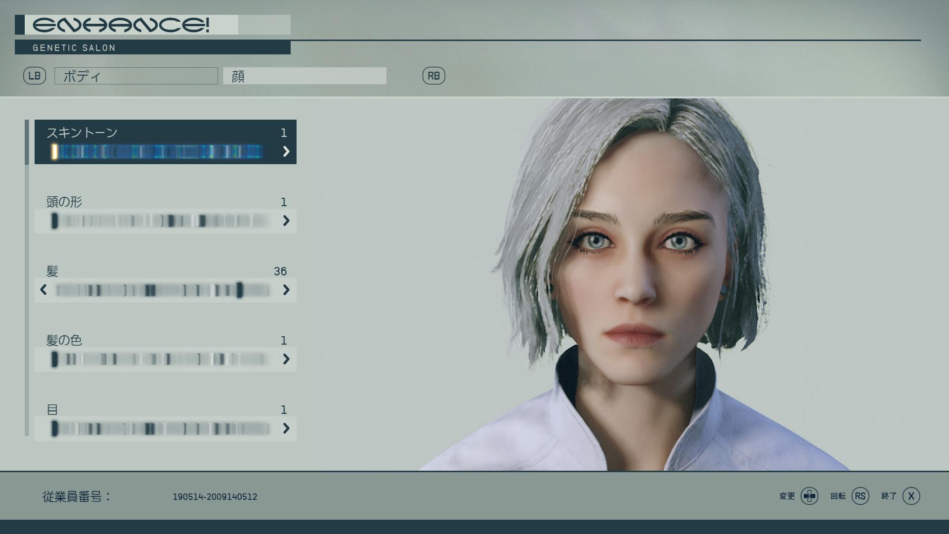Screen dimensions: 949x534
Task: Click the X exit button icon
Action: tap(911, 496)
